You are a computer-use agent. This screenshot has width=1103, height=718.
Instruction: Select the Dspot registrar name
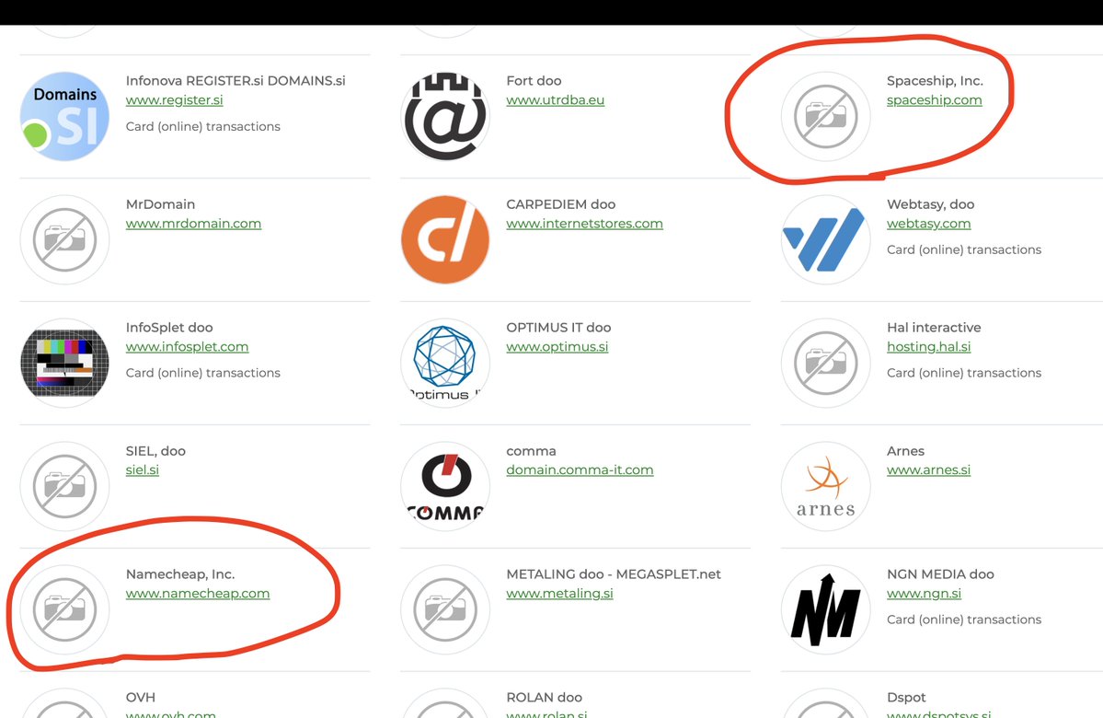click(x=907, y=698)
